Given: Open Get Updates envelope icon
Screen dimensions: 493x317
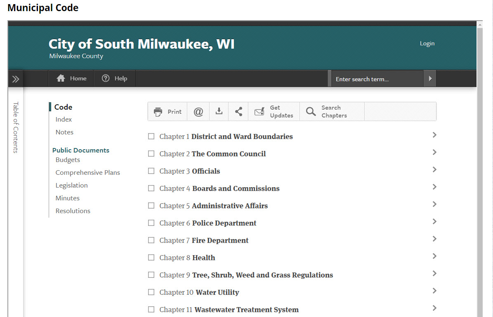Looking at the screenshot, I should [259, 112].
